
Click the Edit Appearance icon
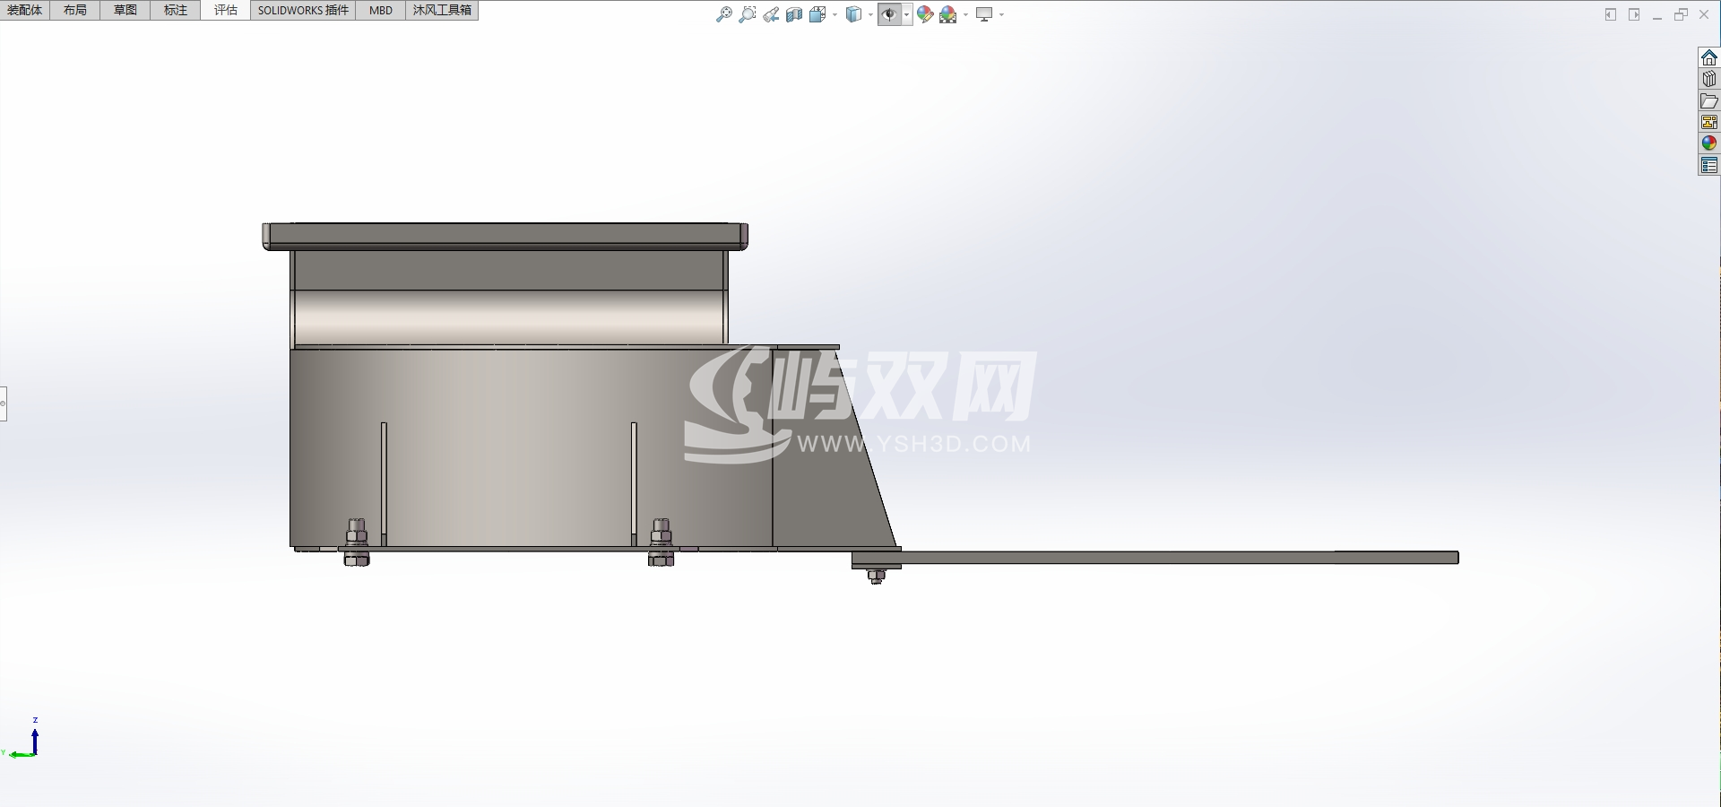[926, 14]
